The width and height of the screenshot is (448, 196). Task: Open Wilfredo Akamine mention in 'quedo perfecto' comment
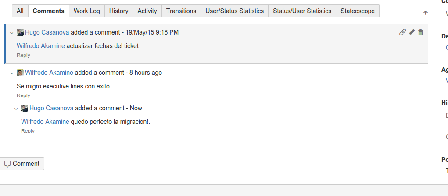tap(45, 122)
